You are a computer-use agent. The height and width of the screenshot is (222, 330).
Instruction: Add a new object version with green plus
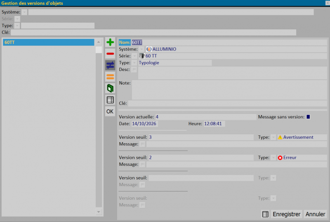[x=110, y=43]
